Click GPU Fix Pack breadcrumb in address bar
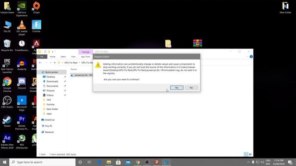296x166 pixels. pos(71,63)
